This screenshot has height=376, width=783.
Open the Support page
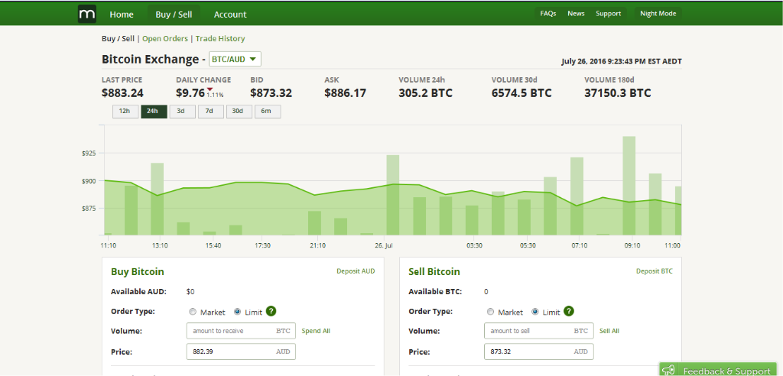(x=608, y=14)
